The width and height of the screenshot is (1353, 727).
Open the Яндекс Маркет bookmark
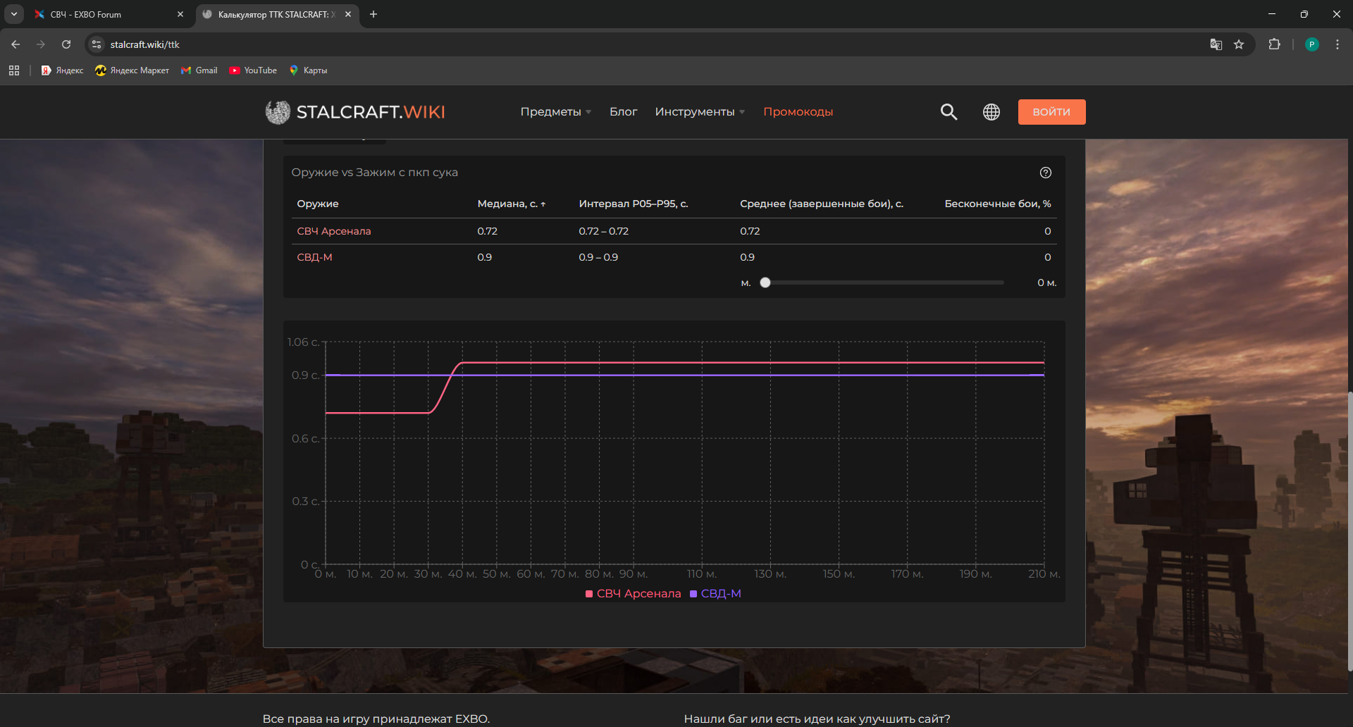click(x=132, y=70)
